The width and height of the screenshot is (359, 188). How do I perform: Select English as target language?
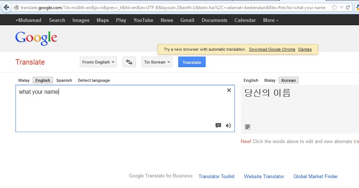pos(251,80)
